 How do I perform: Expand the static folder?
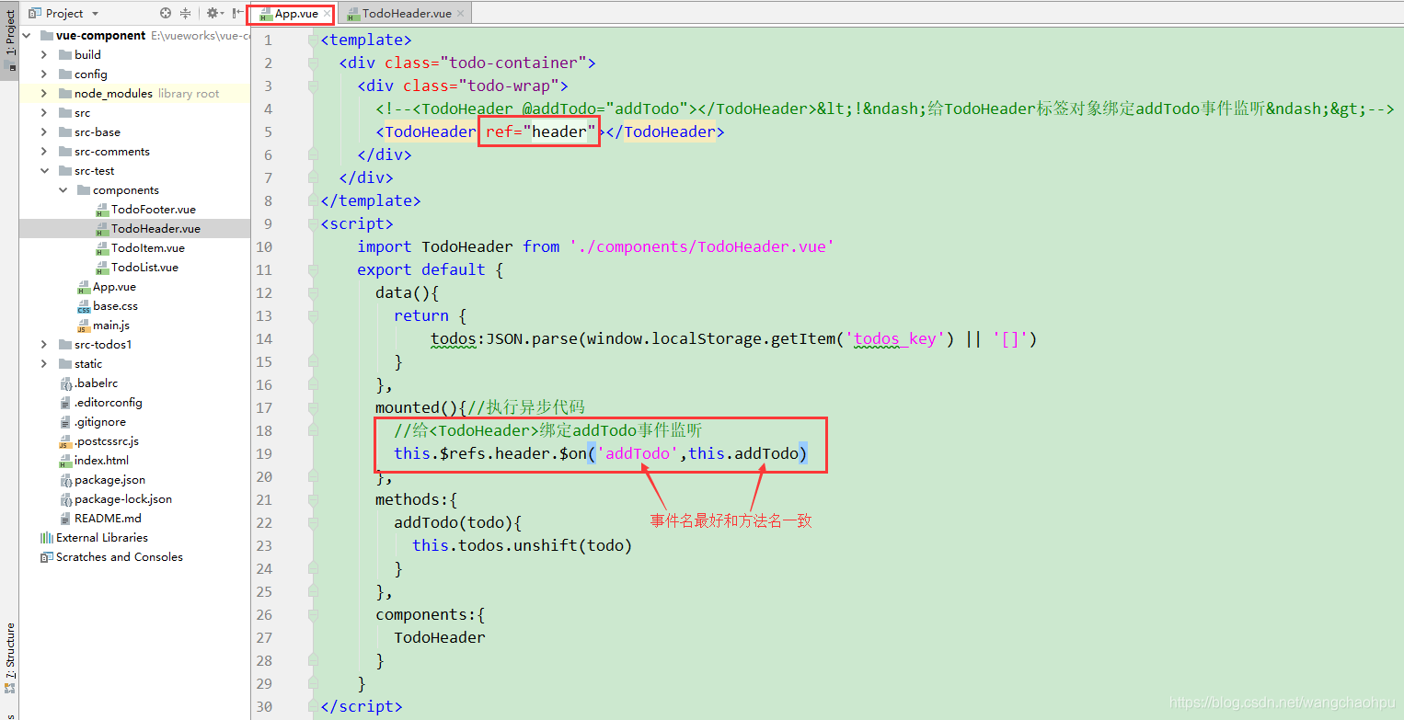pos(44,364)
